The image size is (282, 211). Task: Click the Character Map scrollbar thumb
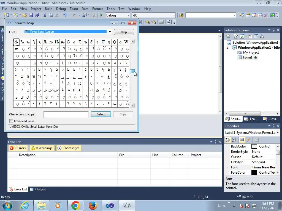pyautogui.click(x=132, y=71)
